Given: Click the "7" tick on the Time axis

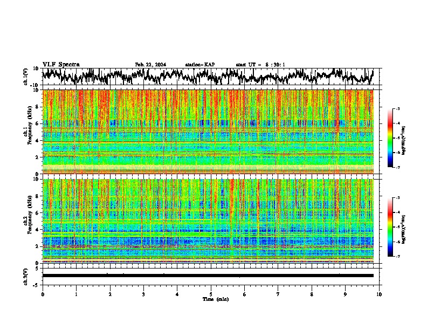Looking at the screenshot, I should 278,294.
